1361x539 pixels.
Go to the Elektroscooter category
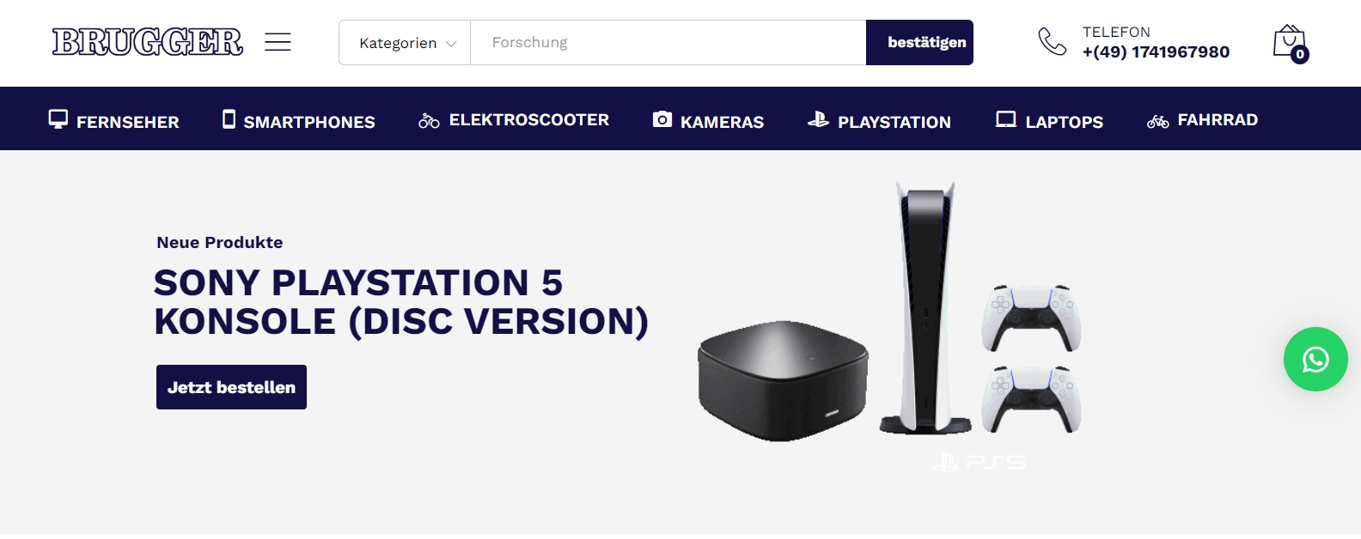[x=514, y=120]
